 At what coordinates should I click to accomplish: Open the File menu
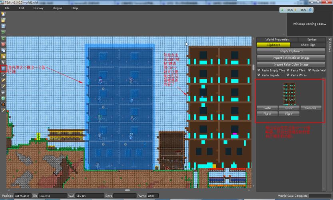[x=7, y=8]
